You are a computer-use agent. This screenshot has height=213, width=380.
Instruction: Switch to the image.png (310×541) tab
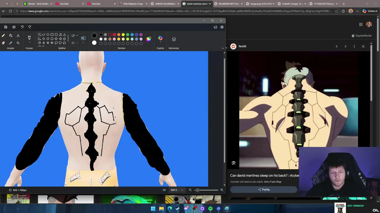pyautogui.click(x=261, y=4)
